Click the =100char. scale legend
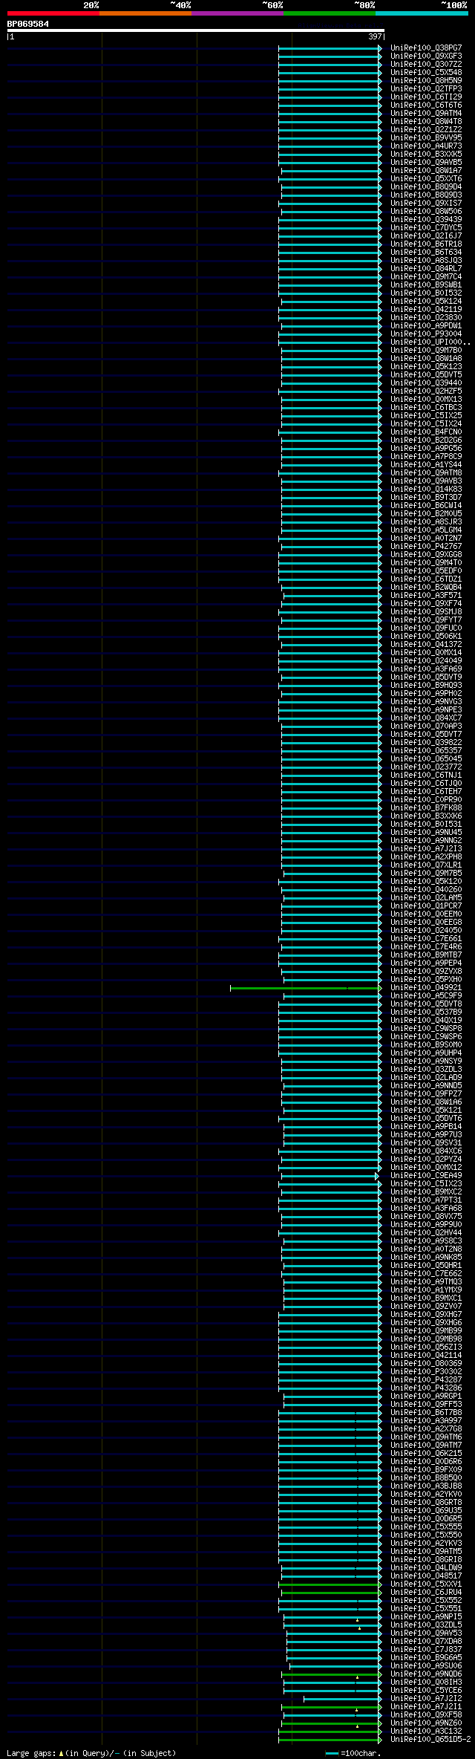475x1759 pixels. point(353,1753)
